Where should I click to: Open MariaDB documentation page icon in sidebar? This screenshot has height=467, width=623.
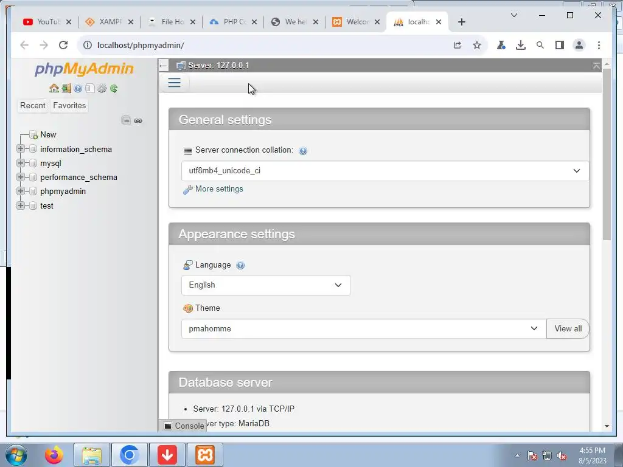90,88
